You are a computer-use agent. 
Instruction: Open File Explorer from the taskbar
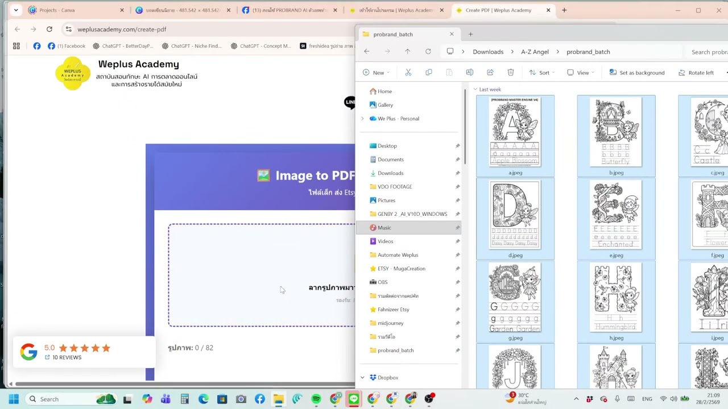tap(278, 399)
